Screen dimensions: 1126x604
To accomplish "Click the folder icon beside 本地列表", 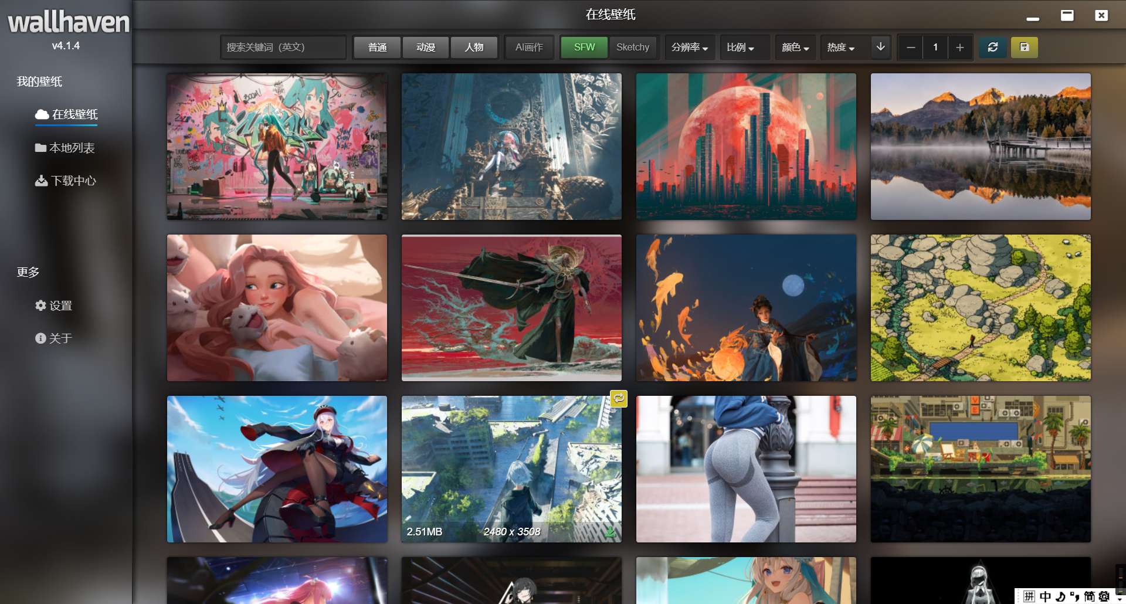I will pos(40,148).
